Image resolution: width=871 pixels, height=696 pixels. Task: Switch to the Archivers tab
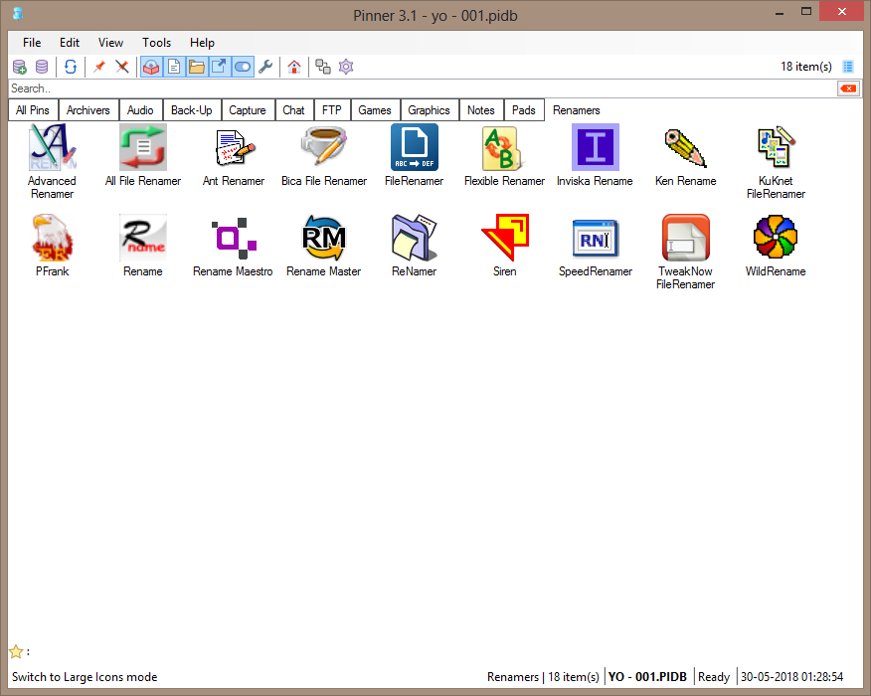coord(88,110)
